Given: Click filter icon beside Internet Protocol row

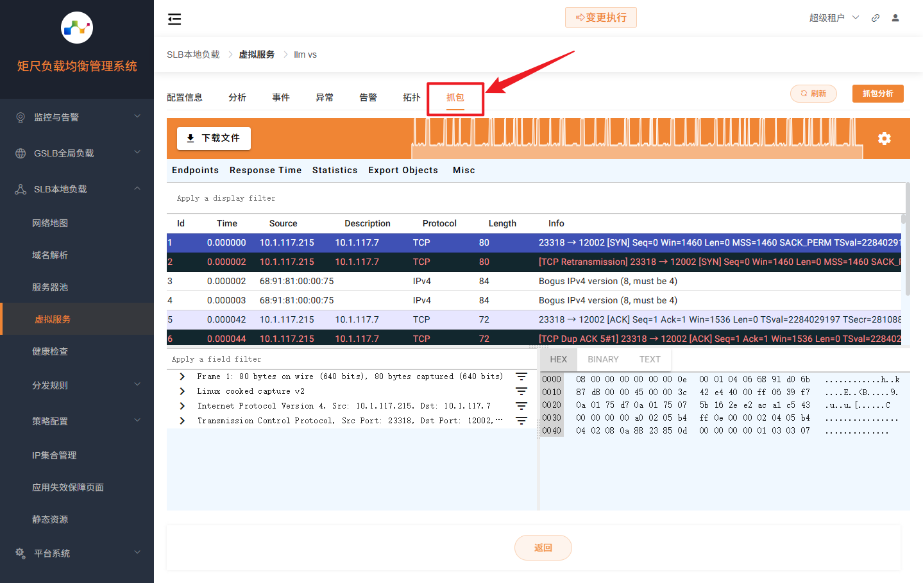Looking at the screenshot, I should pyautogui.click(x=521, y=406).
